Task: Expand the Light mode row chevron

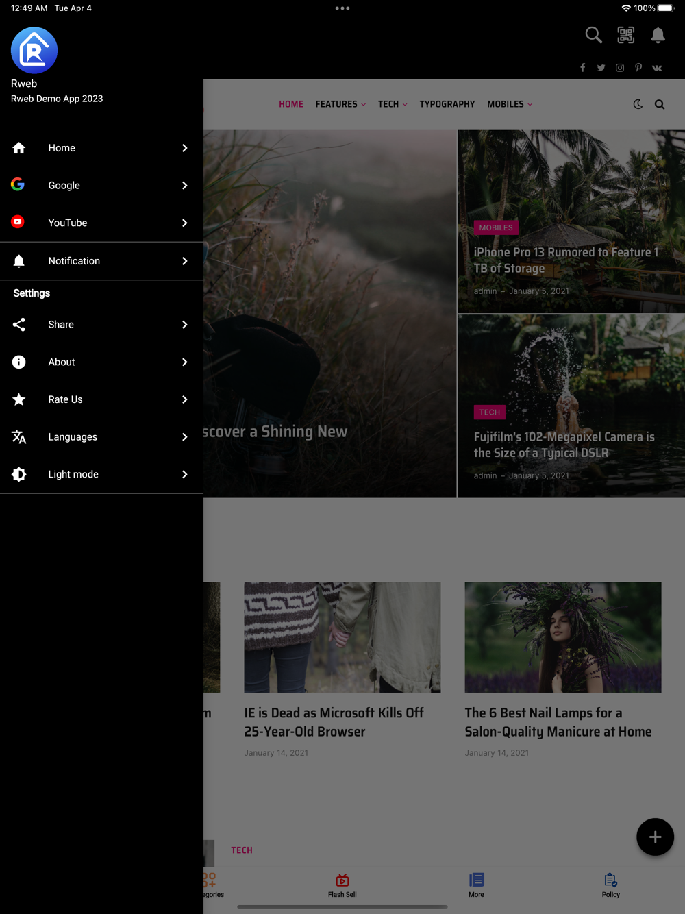Action: [x=185, y=474]
